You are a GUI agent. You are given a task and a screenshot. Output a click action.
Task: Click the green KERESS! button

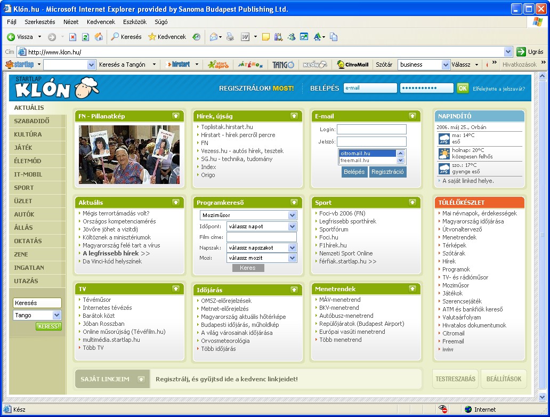point(48,326)
